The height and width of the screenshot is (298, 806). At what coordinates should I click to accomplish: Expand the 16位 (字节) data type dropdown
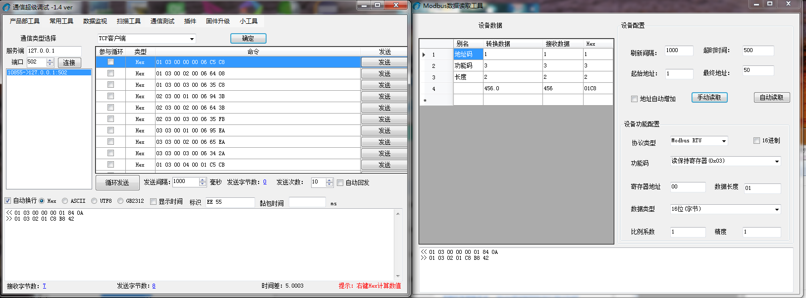(777, 210)
